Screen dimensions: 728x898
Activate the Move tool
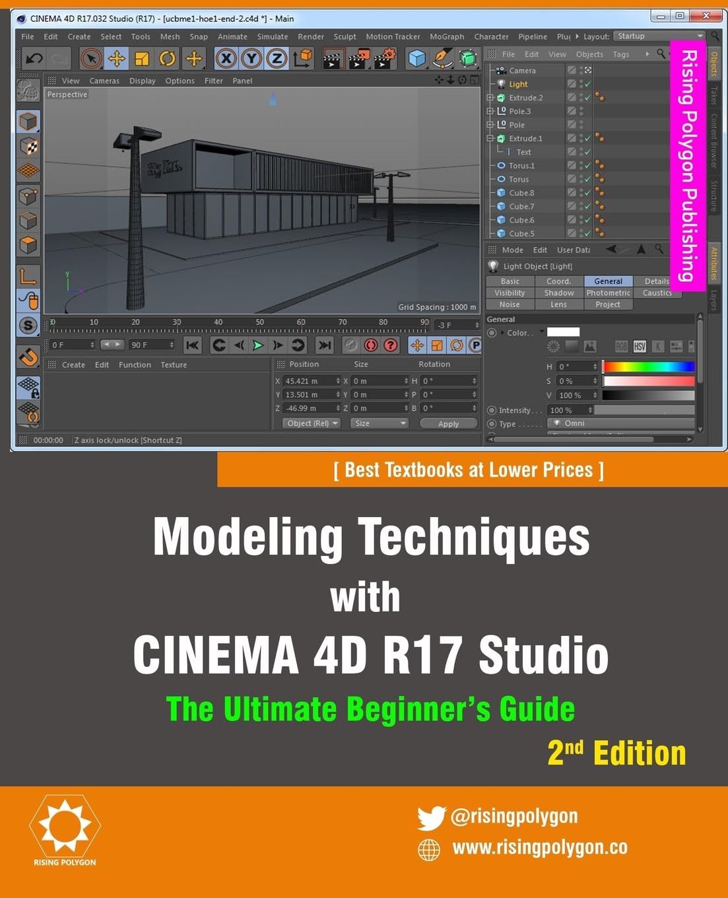point(117,59)
